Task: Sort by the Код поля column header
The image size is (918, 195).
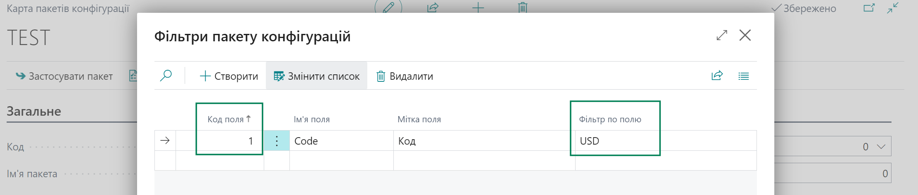Action: click(229, 119)
